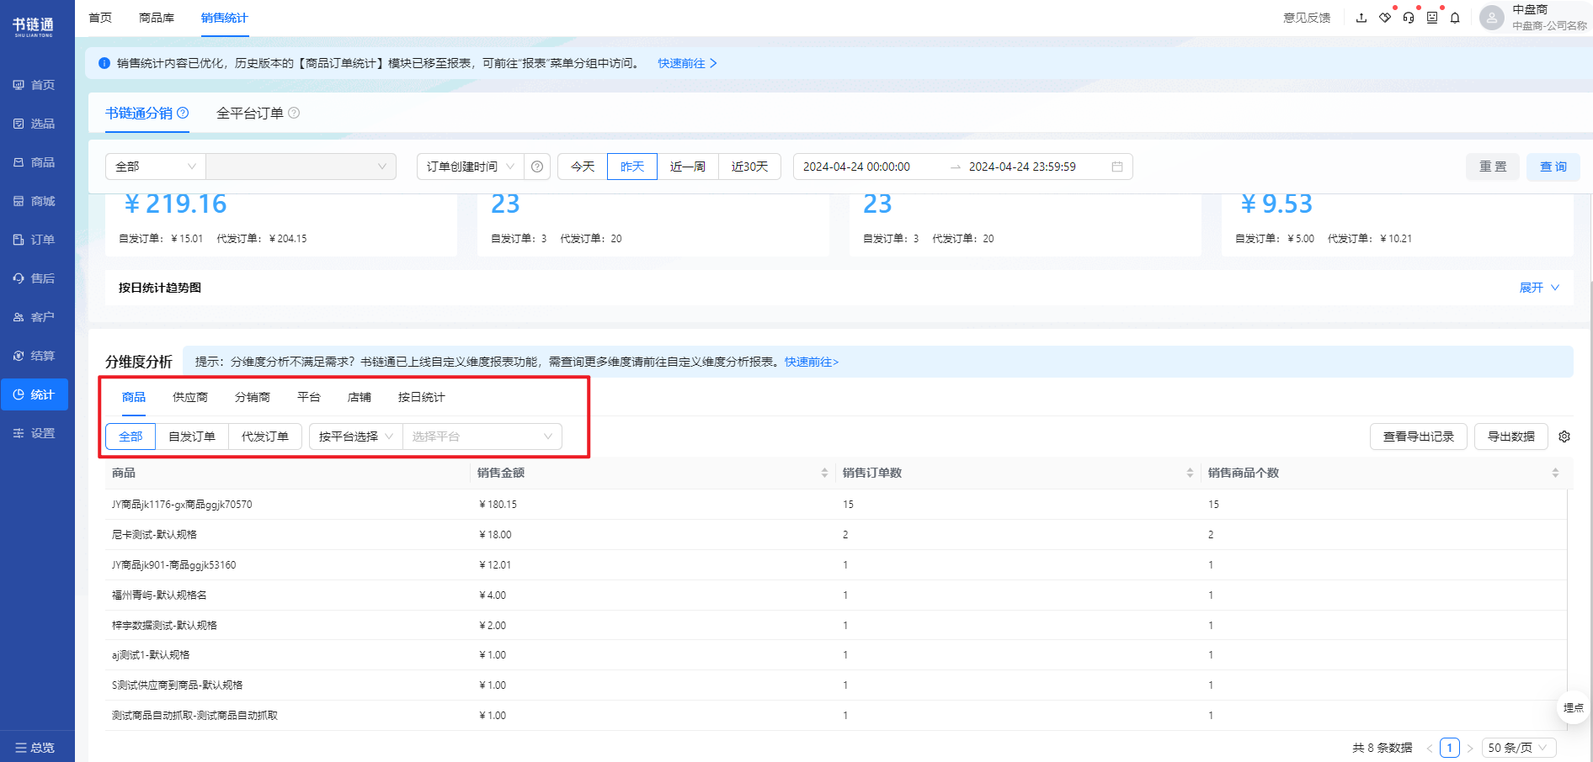Click the upload icon in top bar
The image size is (1593, 762).
pyautogui.click(x=1361, y=18)
